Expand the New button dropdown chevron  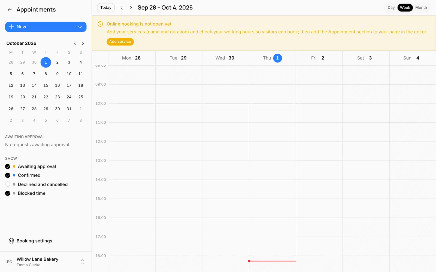(80, 27)
